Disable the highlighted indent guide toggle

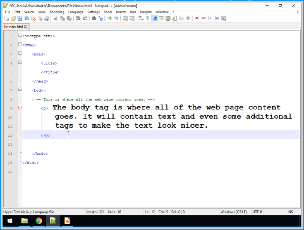click(154, 18)
